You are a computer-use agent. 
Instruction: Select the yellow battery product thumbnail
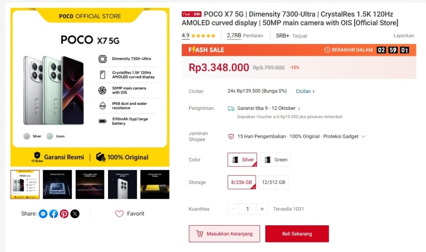155,184
